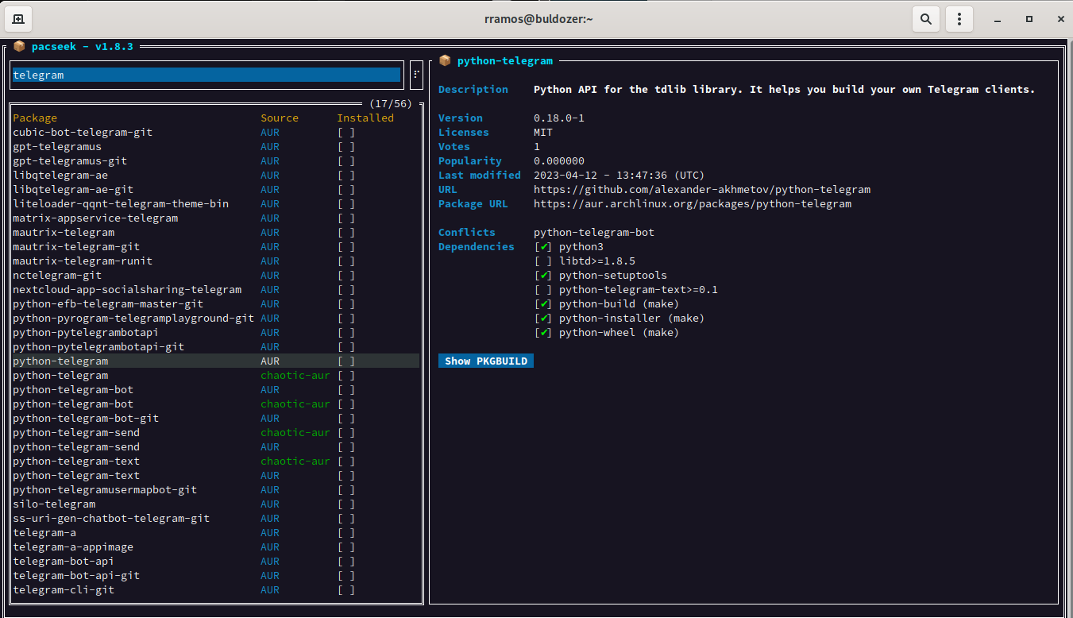Select telegram-a-appimage package
Viewport: 1073px width, 618px height.
point(216,547)
